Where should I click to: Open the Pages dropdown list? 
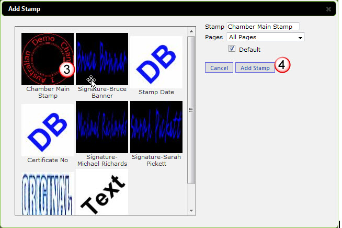tap(266, 38)
